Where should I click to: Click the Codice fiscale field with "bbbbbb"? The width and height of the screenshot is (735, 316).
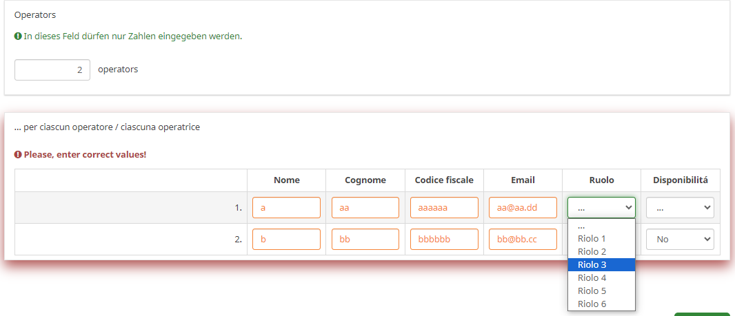tap(444, 240)
